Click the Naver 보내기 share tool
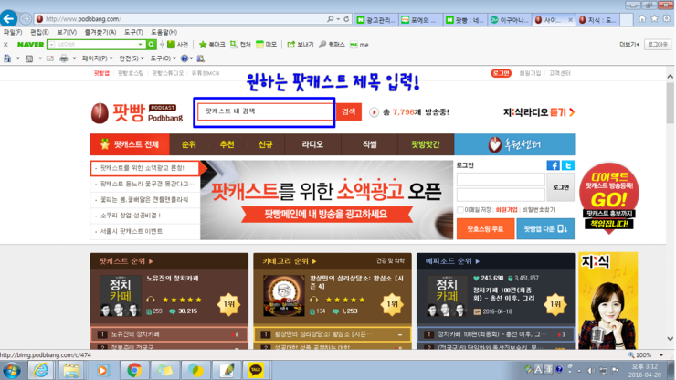676x380 pixels. point(300,45)
